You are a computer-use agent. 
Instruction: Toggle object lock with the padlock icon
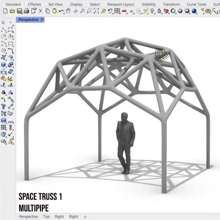pyautogui.click(x=159, y=11)
